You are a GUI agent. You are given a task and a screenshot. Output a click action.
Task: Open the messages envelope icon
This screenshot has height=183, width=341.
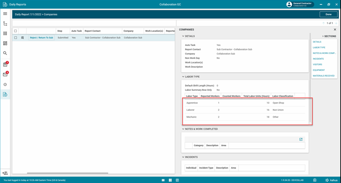5,74
